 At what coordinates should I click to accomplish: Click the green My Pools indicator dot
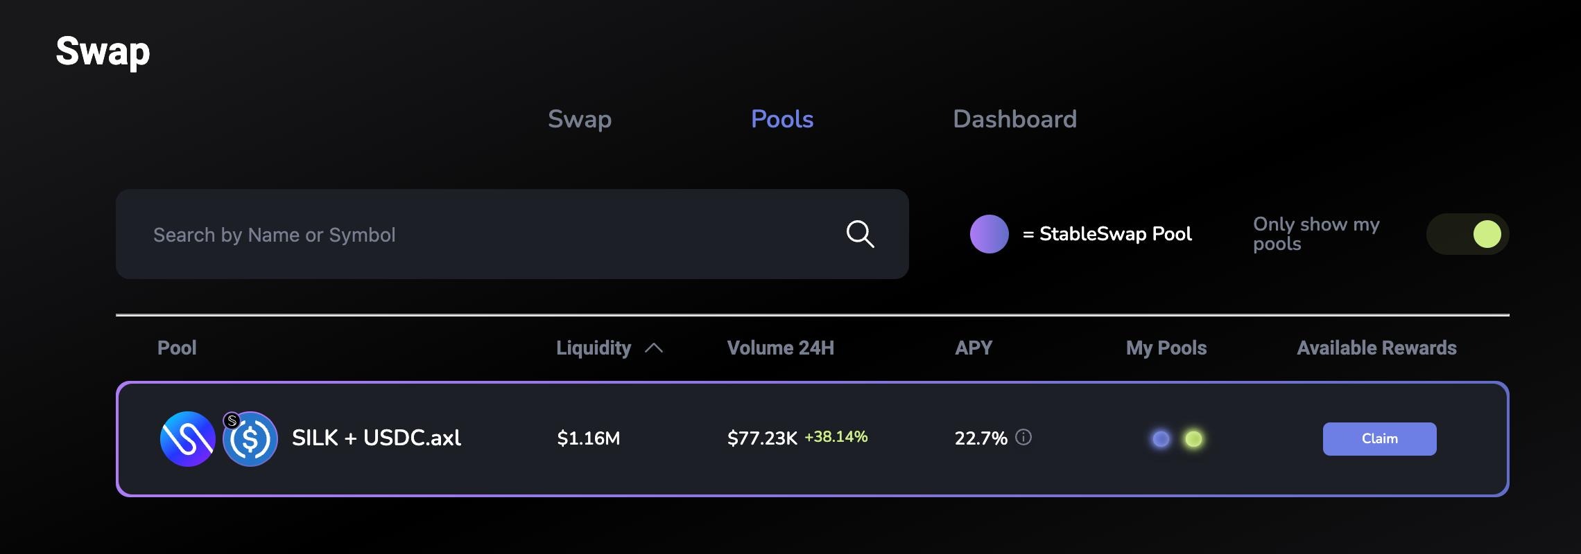1193,439
